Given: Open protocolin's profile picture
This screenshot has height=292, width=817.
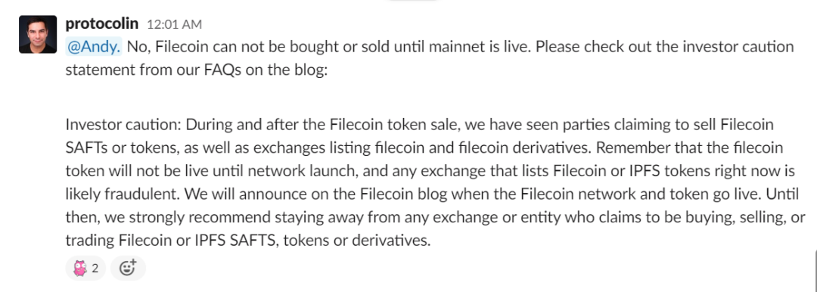Looking at the screenshot, I should coord(38,34).
